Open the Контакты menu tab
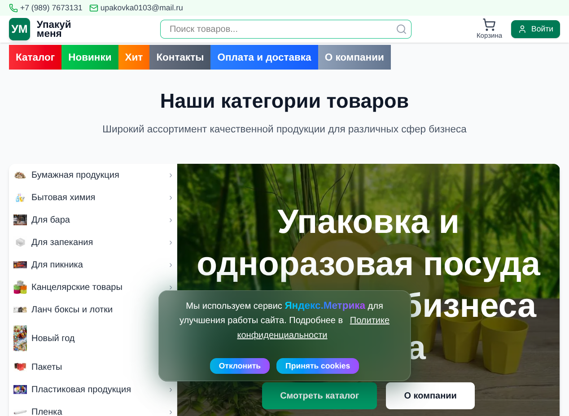This screenshot has width=569, height=416. click(x=180, y=57)
